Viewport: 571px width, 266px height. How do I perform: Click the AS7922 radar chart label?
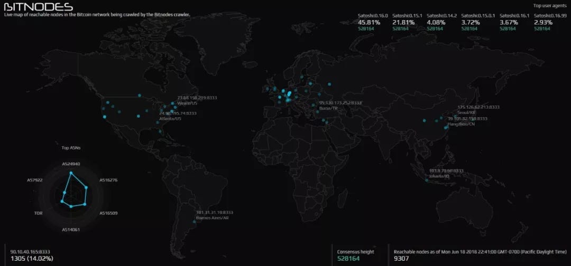coord(35,180)
